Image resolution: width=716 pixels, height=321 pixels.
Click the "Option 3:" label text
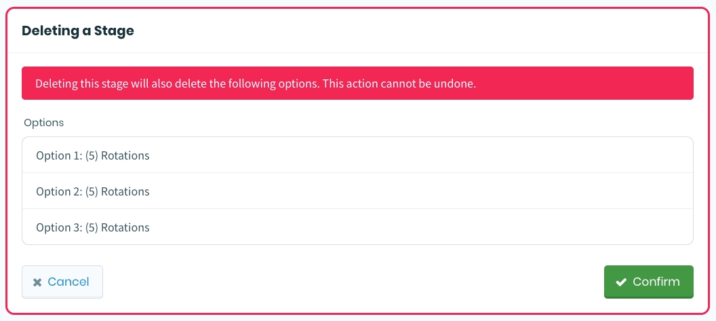pos(58,227)
